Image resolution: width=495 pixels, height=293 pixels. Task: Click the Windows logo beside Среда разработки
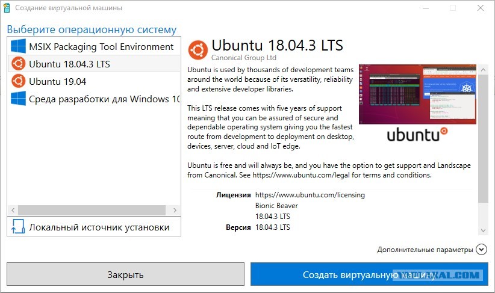pyautogui.click(x=18, y=99)
